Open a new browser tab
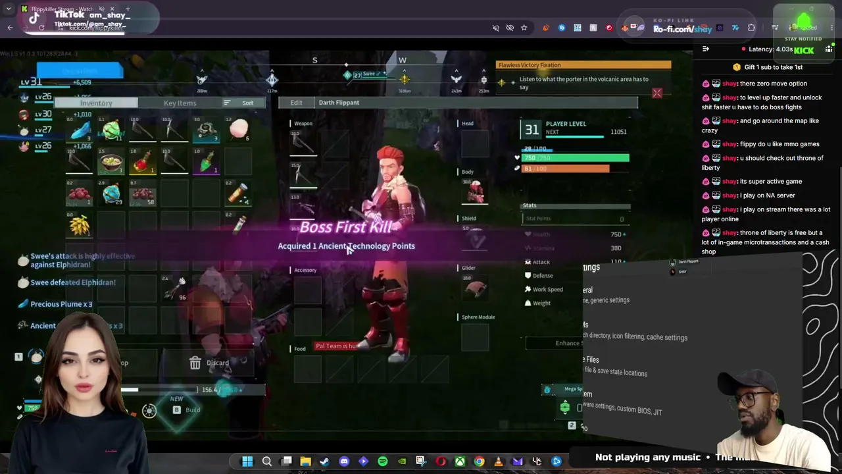 (128, 9)
